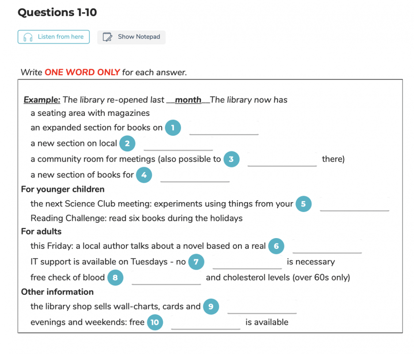414x354 pixels.
Task: Select answer blank 8 after 'blood'
Action: click(166, 277)
